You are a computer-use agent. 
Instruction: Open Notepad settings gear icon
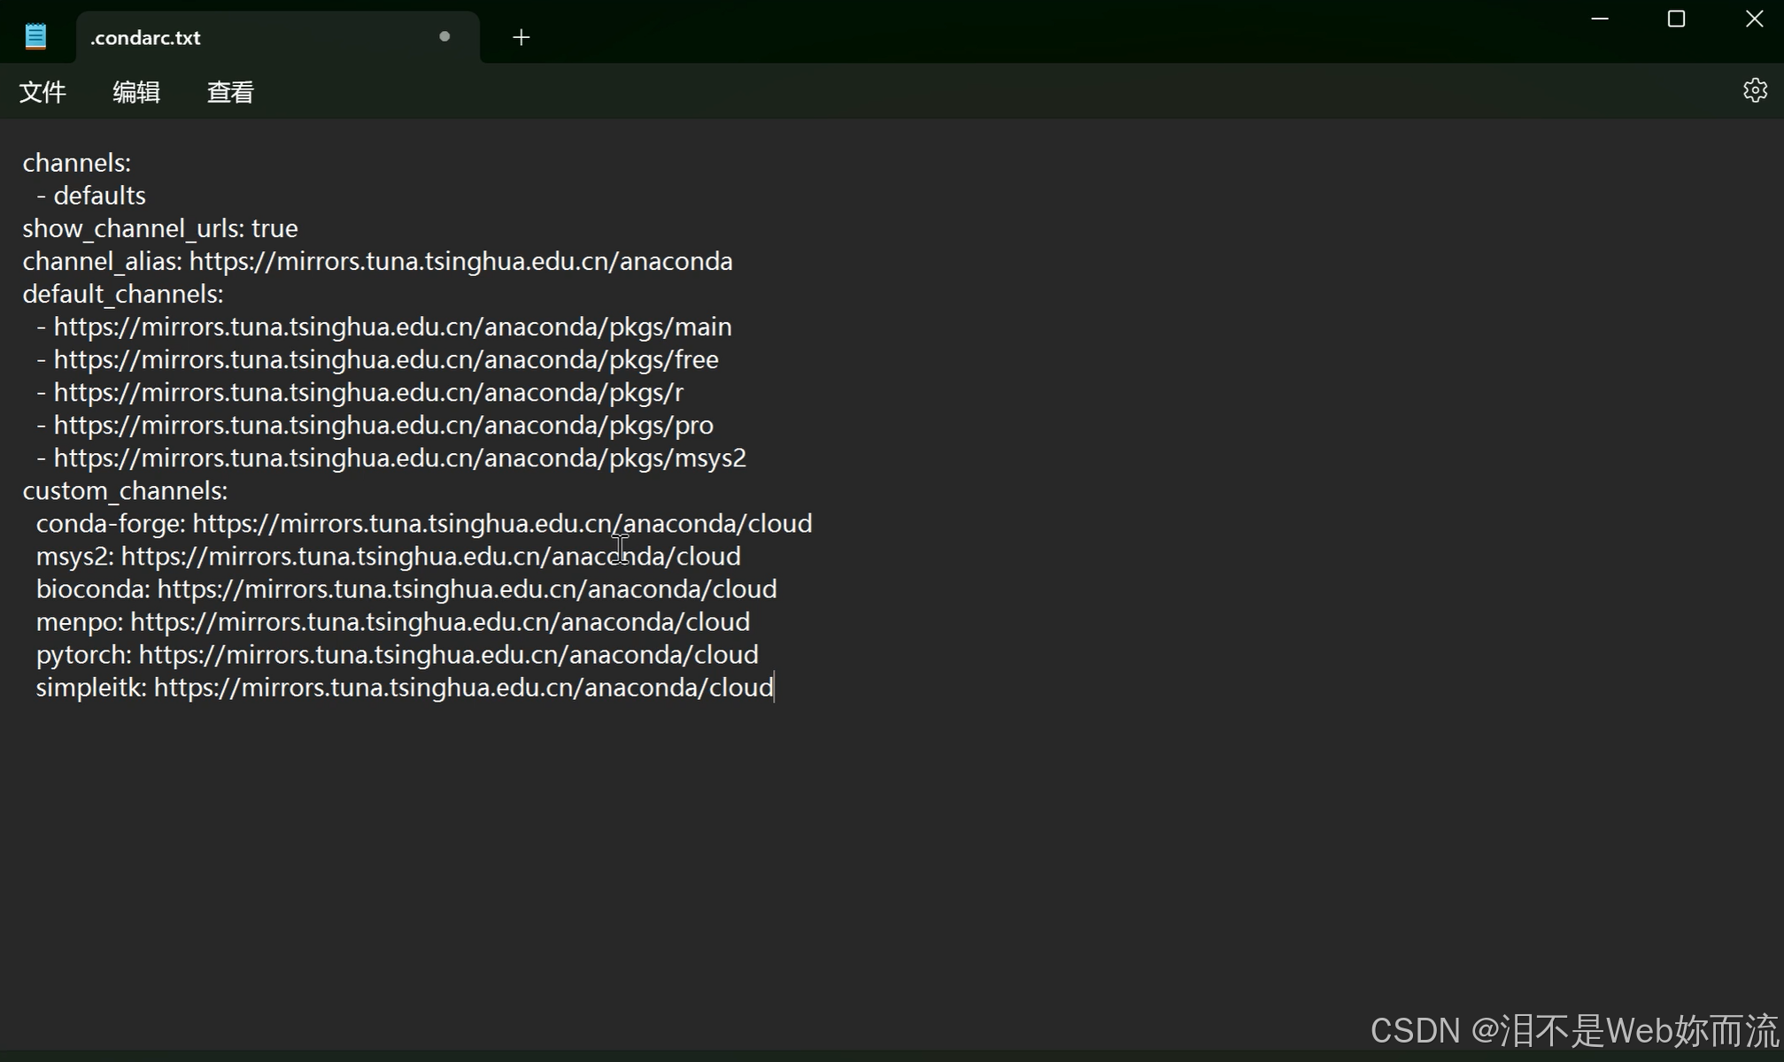1754,91
